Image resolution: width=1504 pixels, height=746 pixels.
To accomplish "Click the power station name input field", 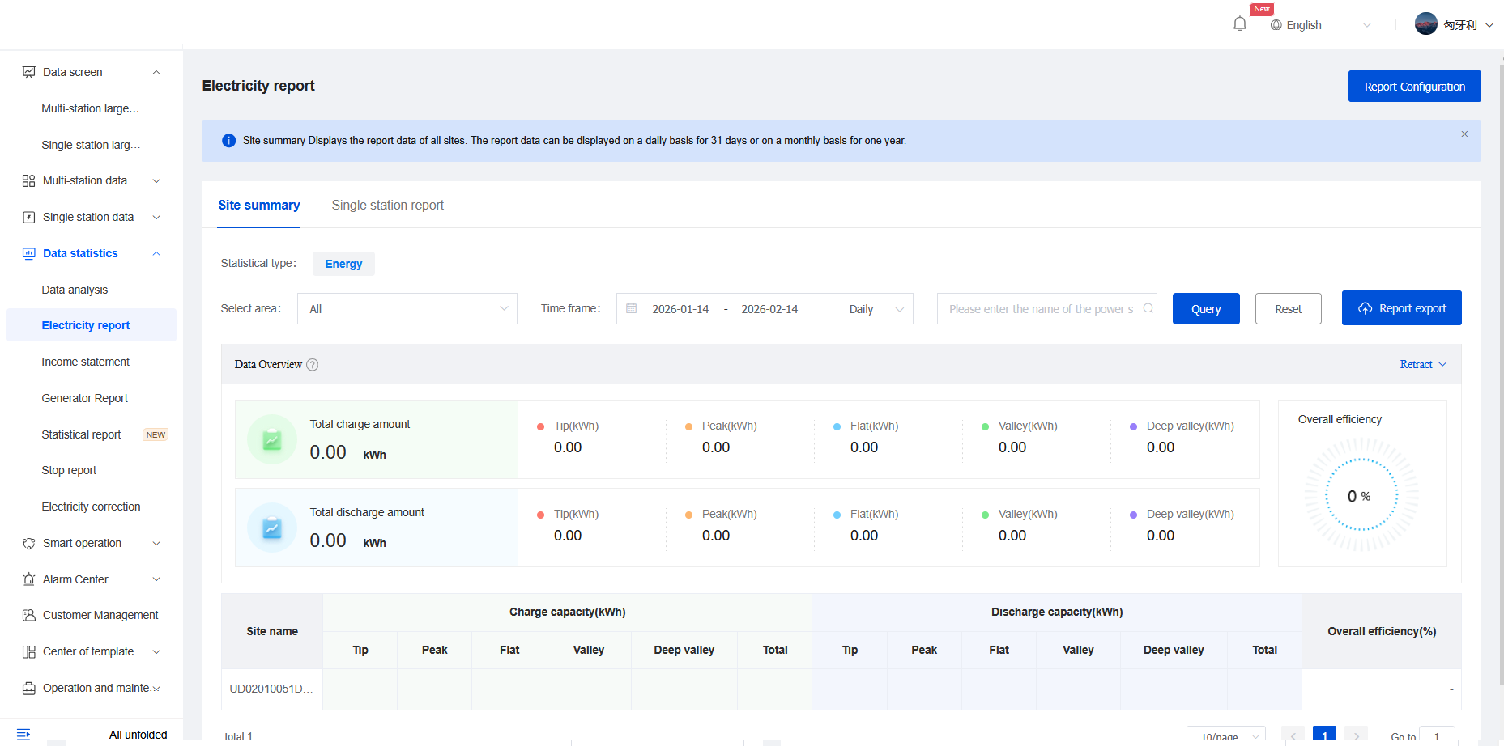I will point(1040,309).
